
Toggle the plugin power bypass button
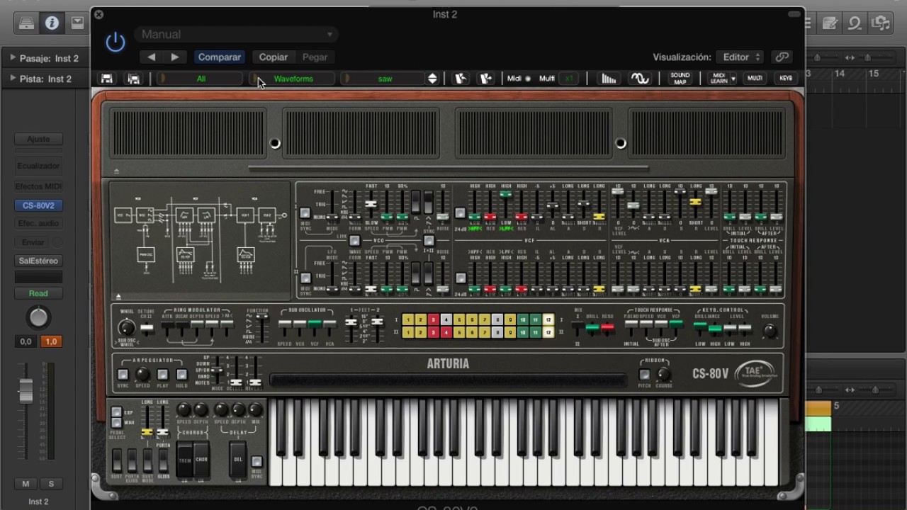(115, 42)
